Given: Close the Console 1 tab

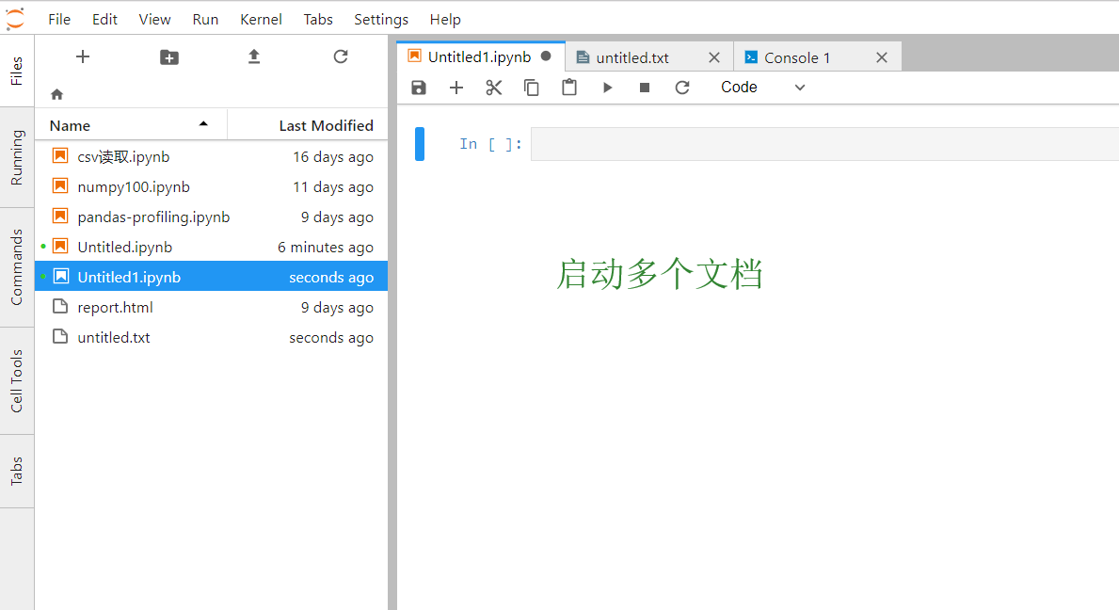Looking at the screenshot, I should pyautogui.click(x=882, y=57).
